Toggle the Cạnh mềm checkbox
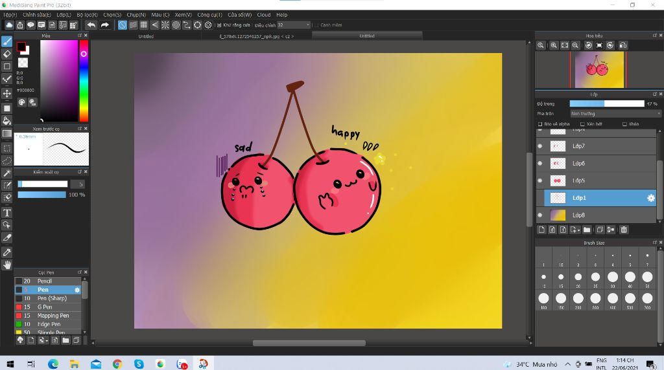The image size is (664, 370). tap(316, 25)
